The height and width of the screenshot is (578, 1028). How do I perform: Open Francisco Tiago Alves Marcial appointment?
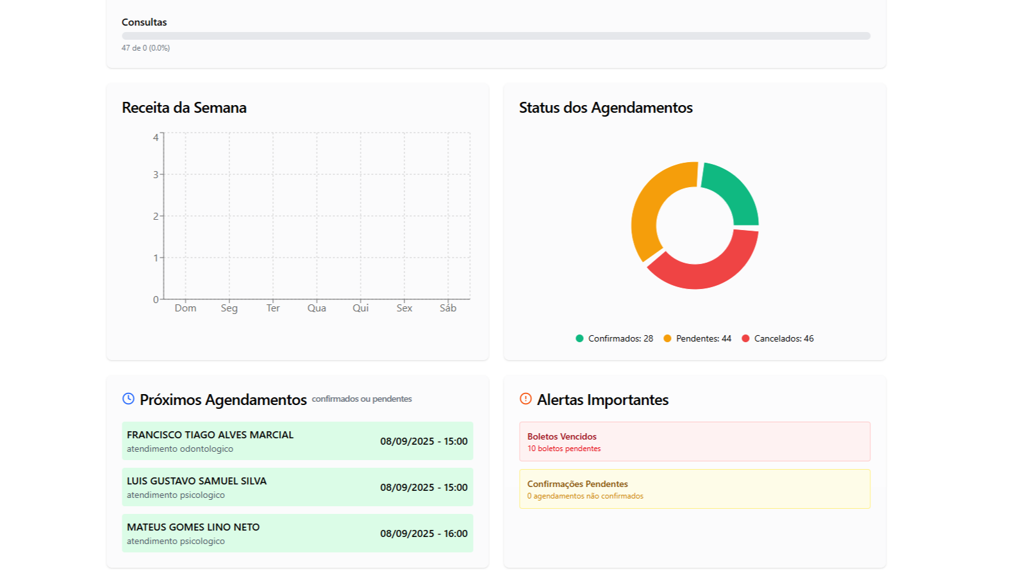[x=297, y=441]
